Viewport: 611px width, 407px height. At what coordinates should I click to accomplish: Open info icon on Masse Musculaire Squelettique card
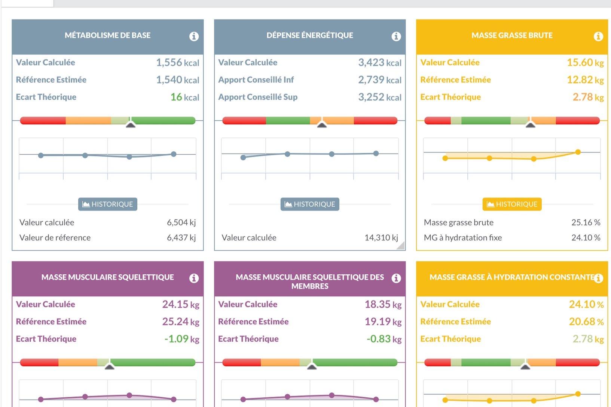(194, 278)
